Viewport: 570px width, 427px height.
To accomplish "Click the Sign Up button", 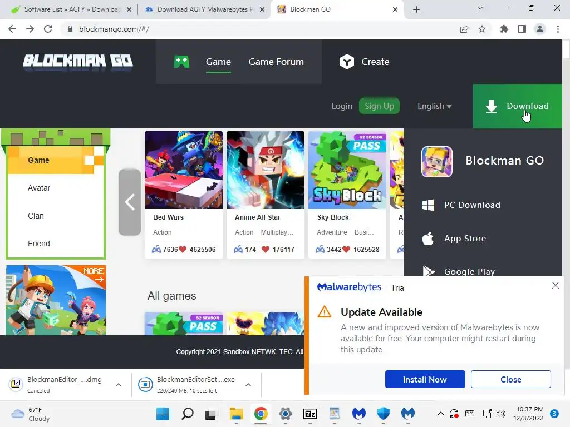I will coord(379,106).
